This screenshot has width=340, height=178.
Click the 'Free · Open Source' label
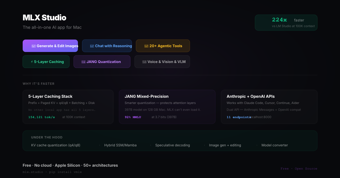[x=299, y=169]
